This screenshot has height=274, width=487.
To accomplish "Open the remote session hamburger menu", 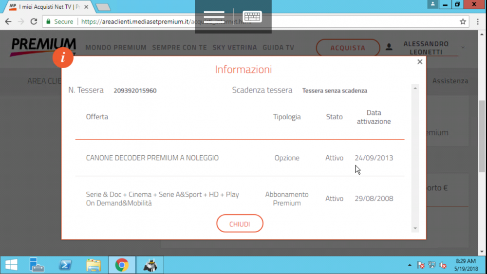I will click(x=214, y=16).
